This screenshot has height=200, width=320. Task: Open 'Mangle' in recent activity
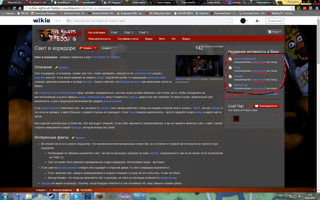238,76
